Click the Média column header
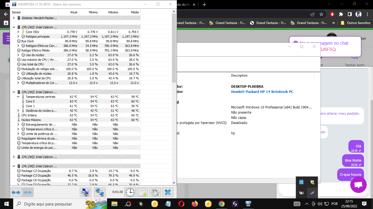Screen dimensions: 373x209 [x=130, y=12]
